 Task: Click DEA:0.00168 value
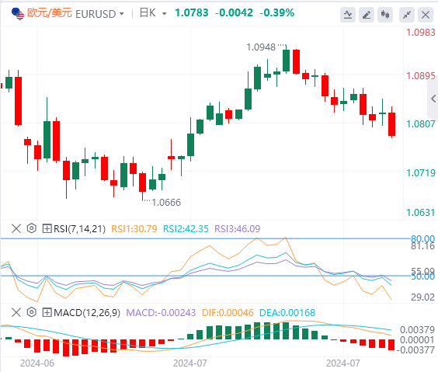[287, 313]
